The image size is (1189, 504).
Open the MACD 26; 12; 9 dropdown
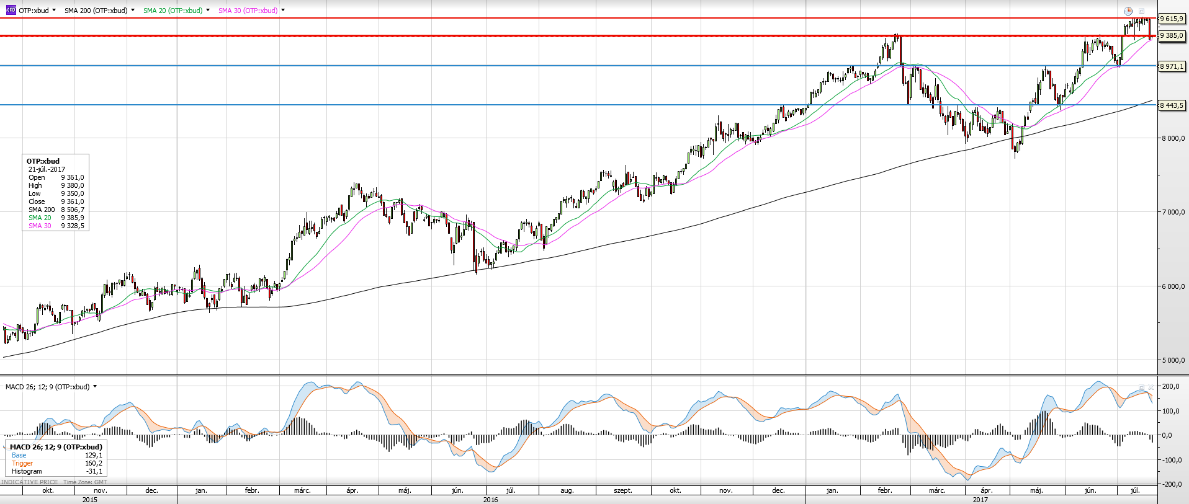95,386
